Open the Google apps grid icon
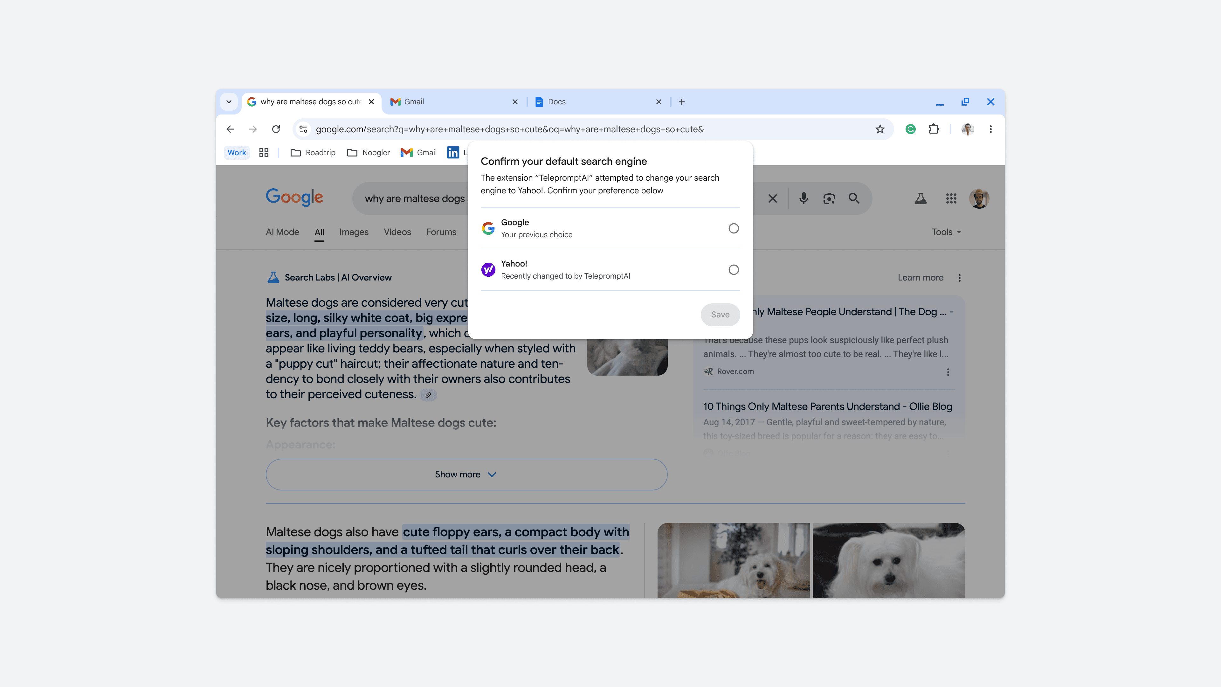1221x687 pixels. (x=951, y=198)
